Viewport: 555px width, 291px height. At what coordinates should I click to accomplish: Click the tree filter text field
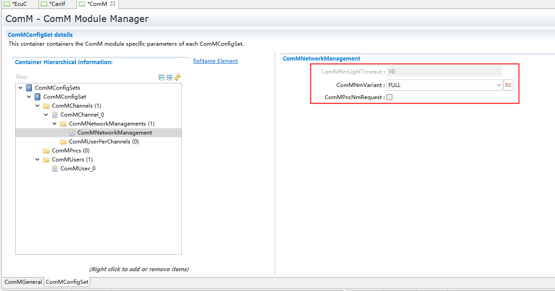tap(85, 77)
